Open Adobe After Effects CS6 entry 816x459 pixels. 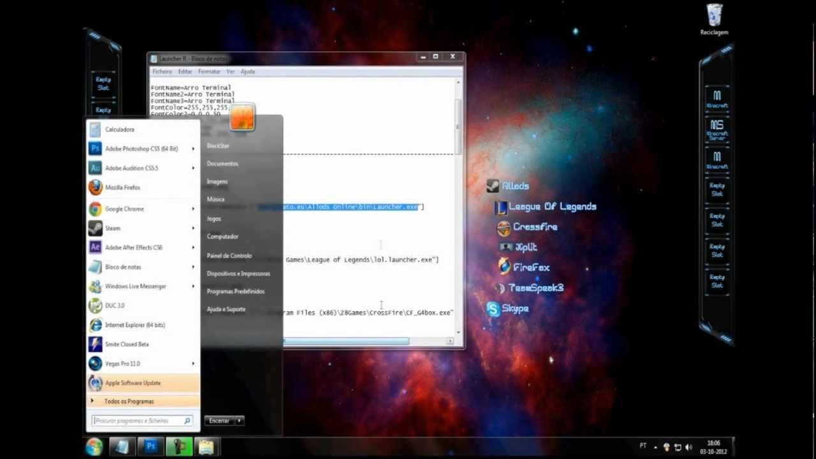point(143,247)
